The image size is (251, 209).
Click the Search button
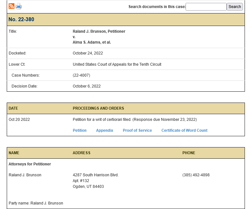coord(235,7)
